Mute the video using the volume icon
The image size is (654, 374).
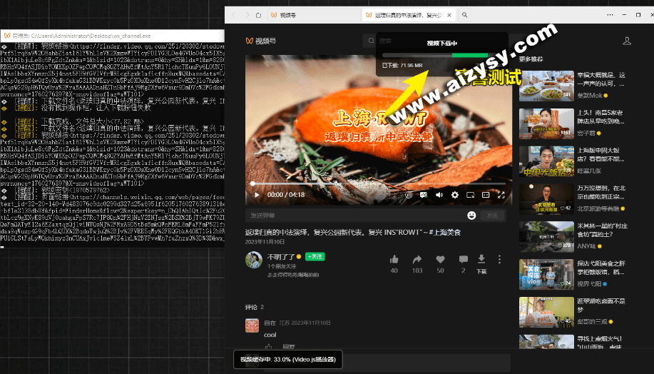click(x=439, y=194)
